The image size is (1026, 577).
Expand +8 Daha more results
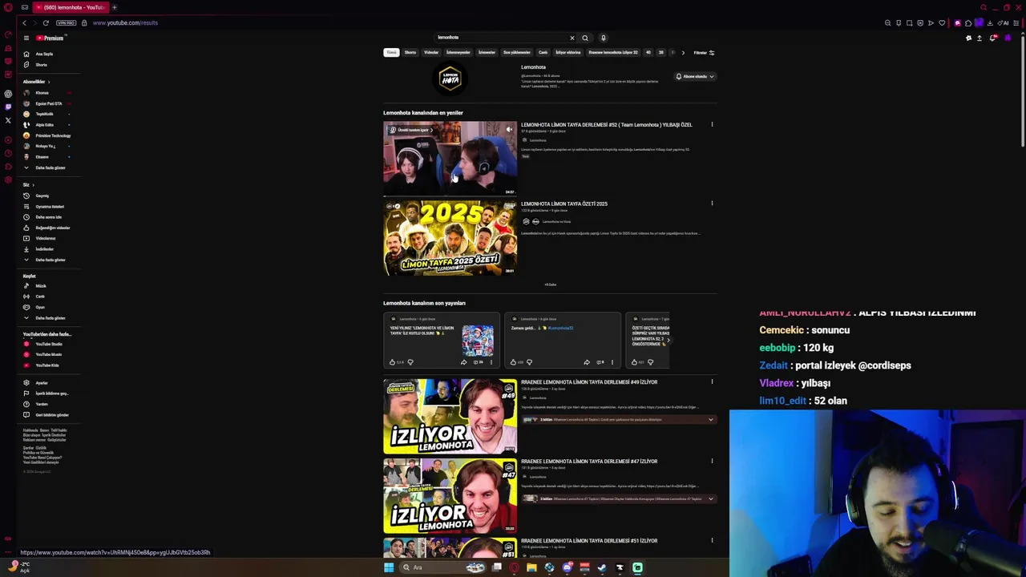(x=550, y=284)
